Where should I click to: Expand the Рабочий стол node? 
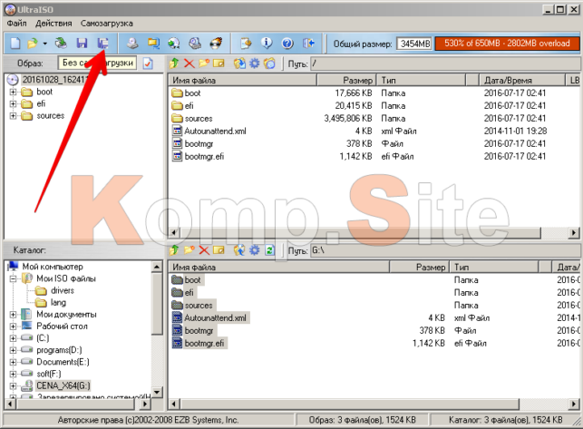(13, 327)
